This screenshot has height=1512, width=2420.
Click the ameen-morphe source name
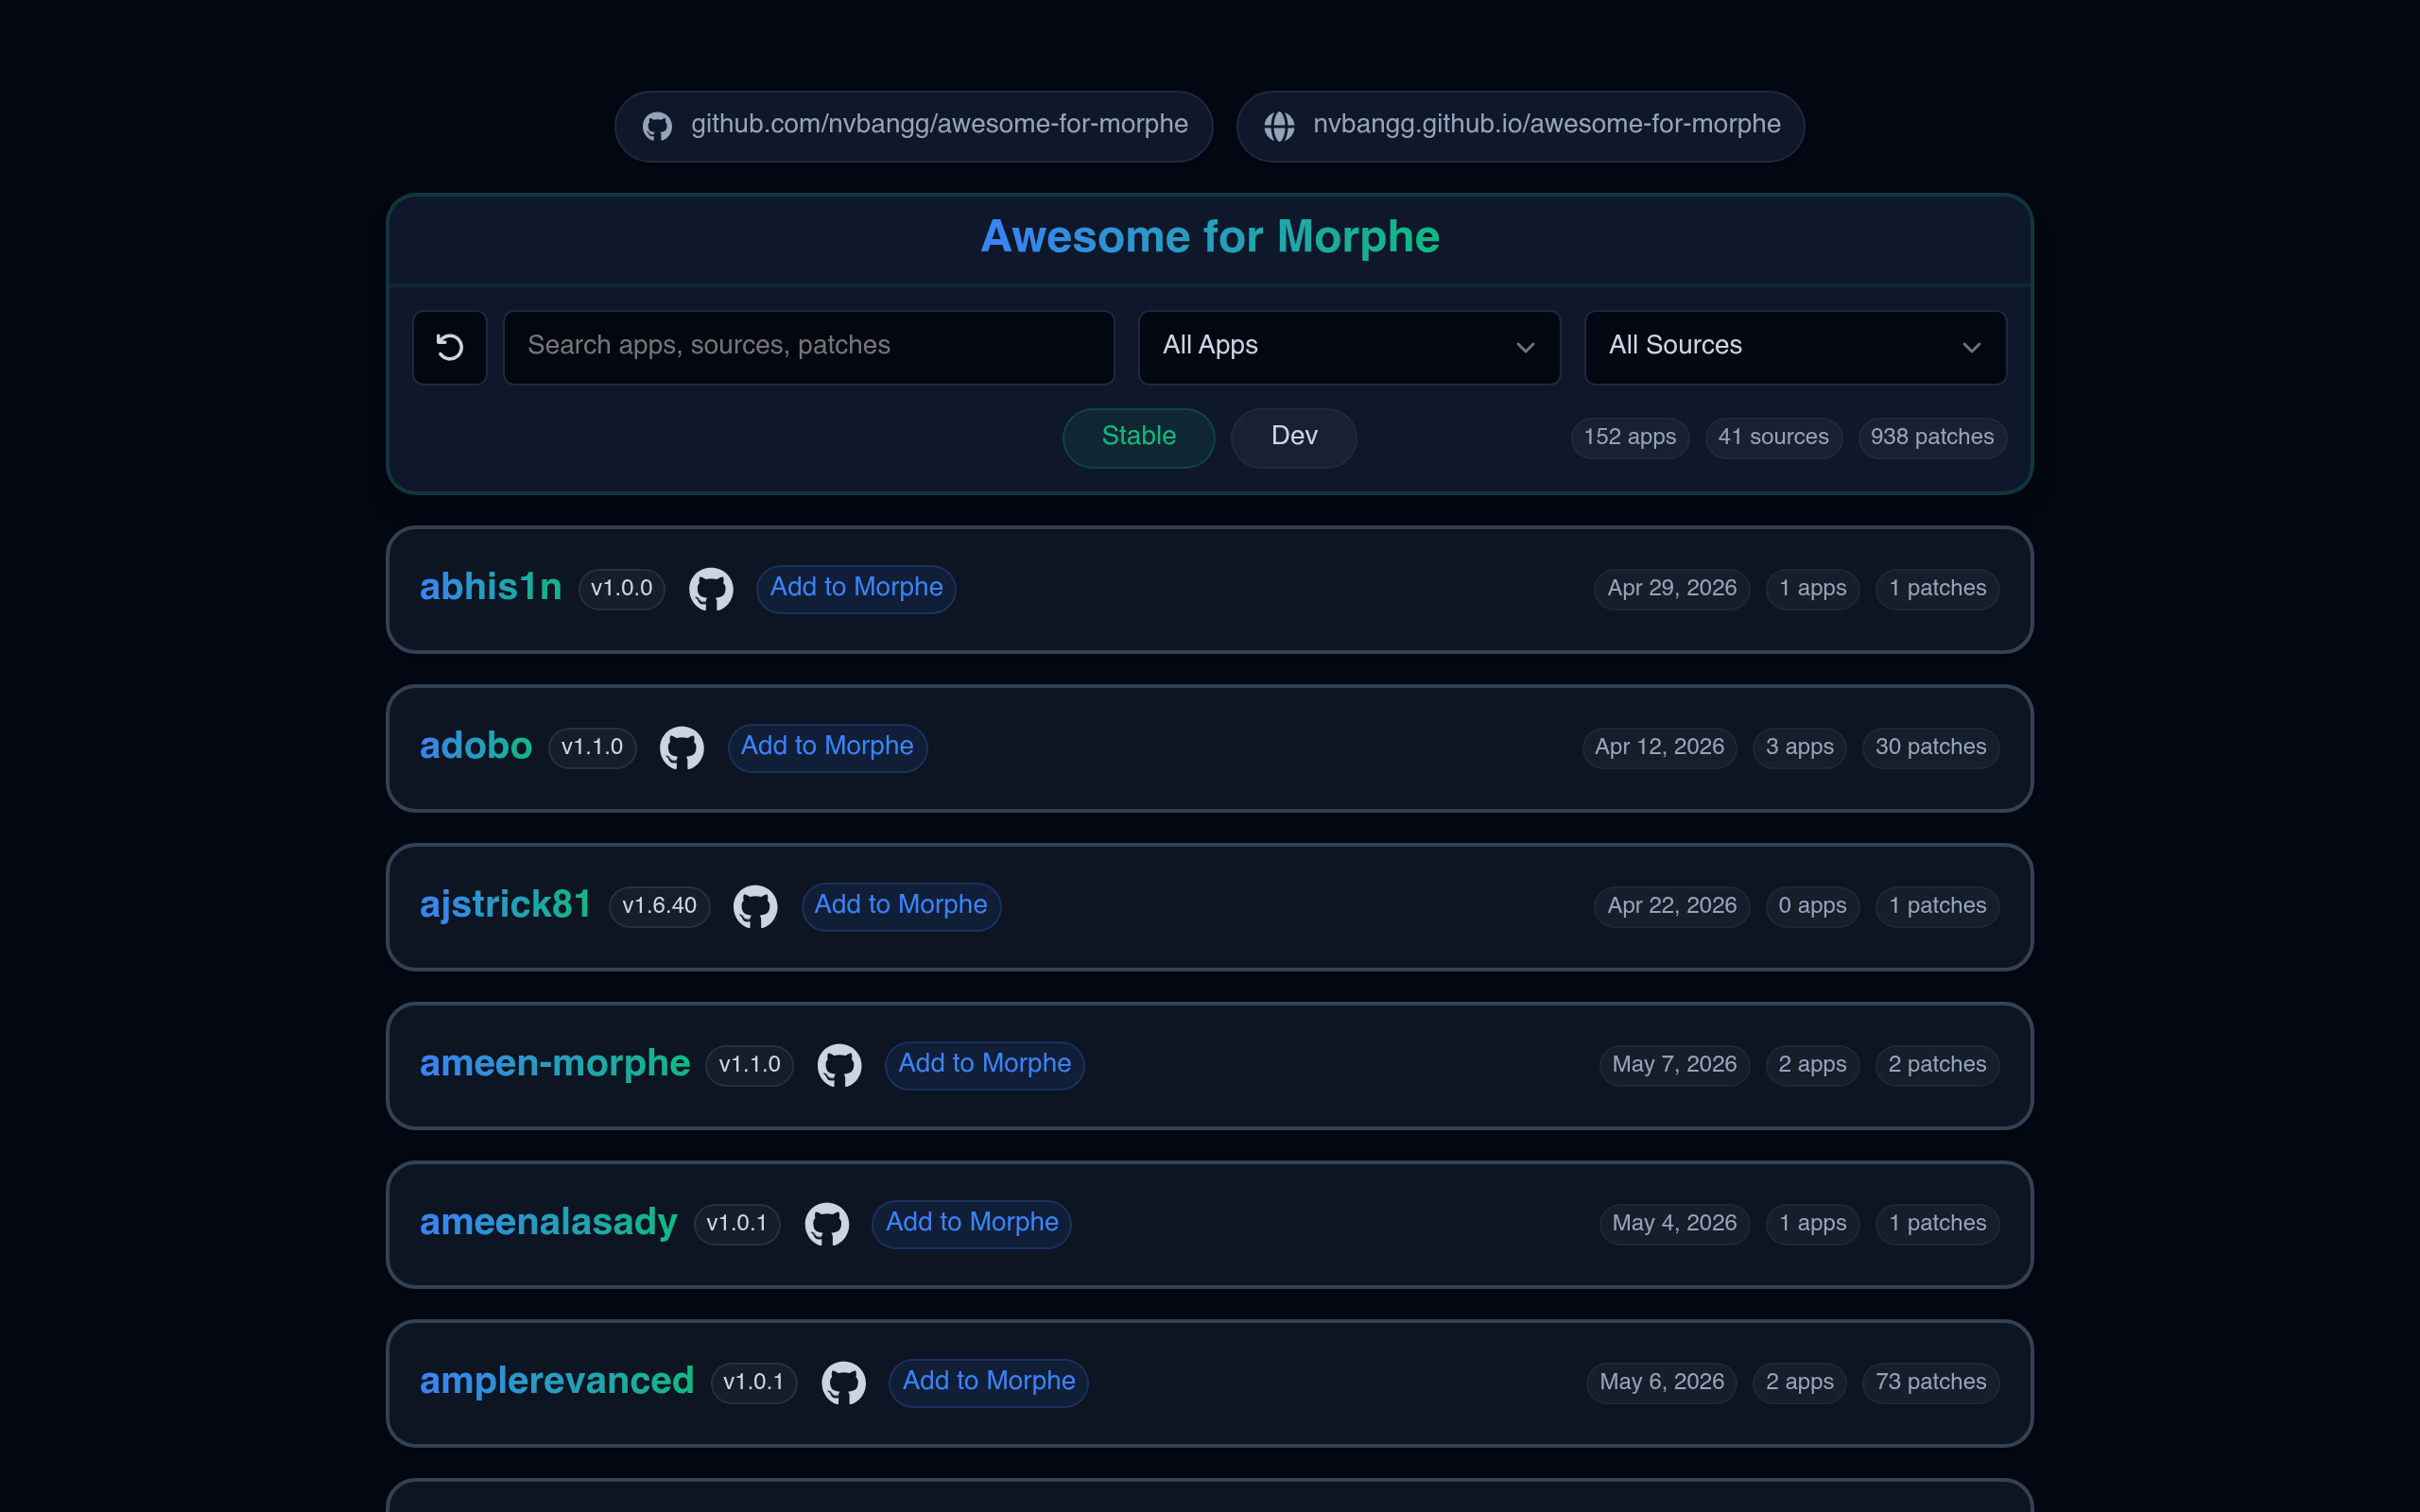pyautogui.click(x=555, y=1064)
